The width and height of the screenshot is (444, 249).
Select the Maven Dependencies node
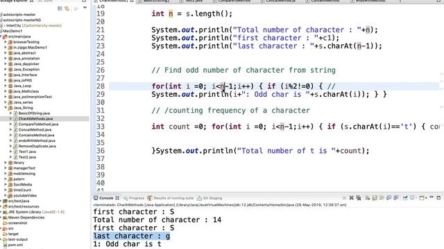26,217
